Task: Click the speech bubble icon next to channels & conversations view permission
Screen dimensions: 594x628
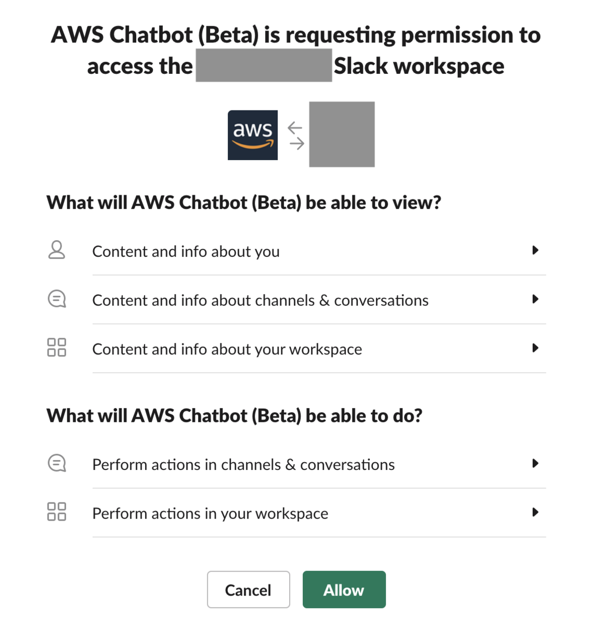Action: (57, 299)
